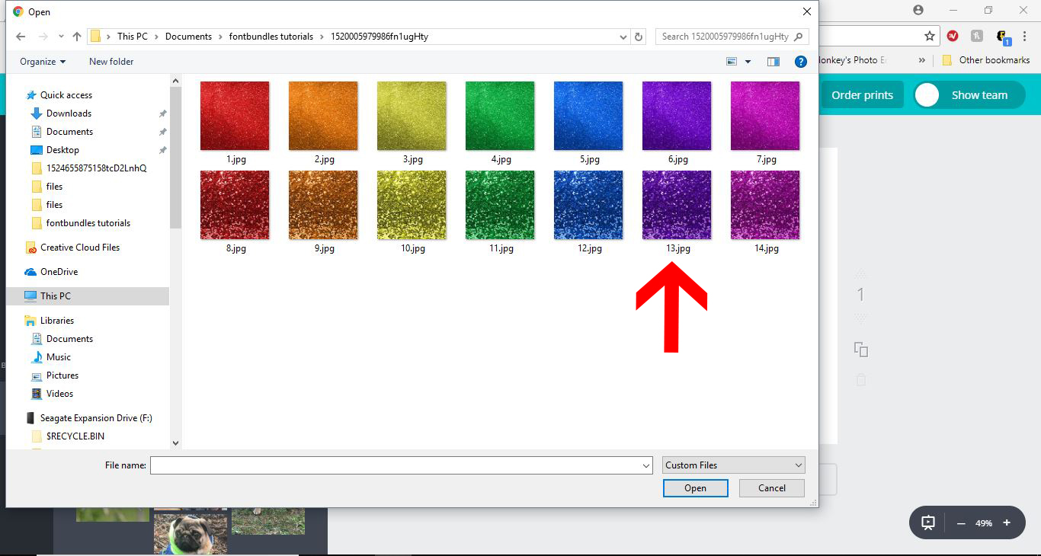Zoom out using the minus control

coord(960,523)
